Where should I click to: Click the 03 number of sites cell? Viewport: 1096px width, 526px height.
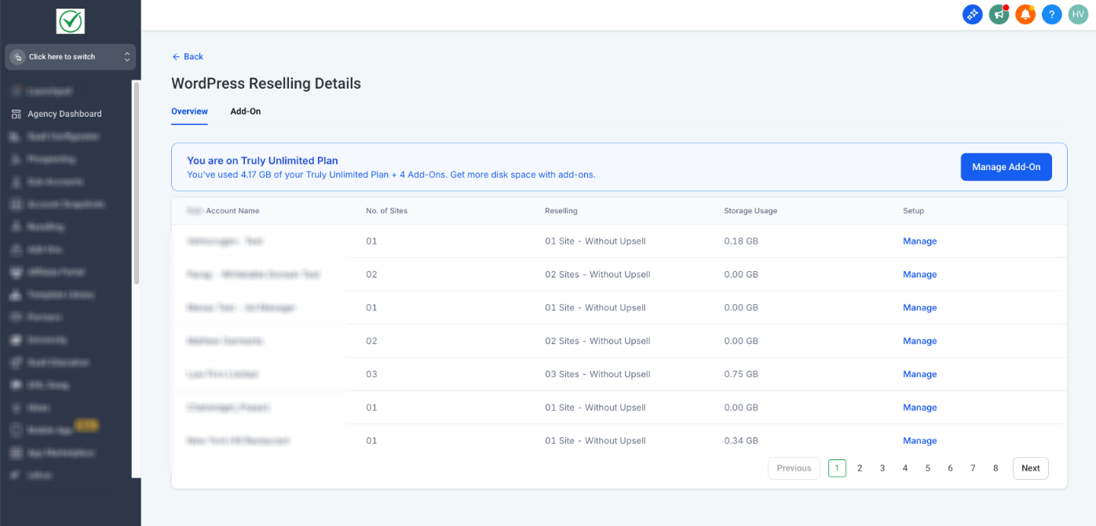(x=371, y=374)
